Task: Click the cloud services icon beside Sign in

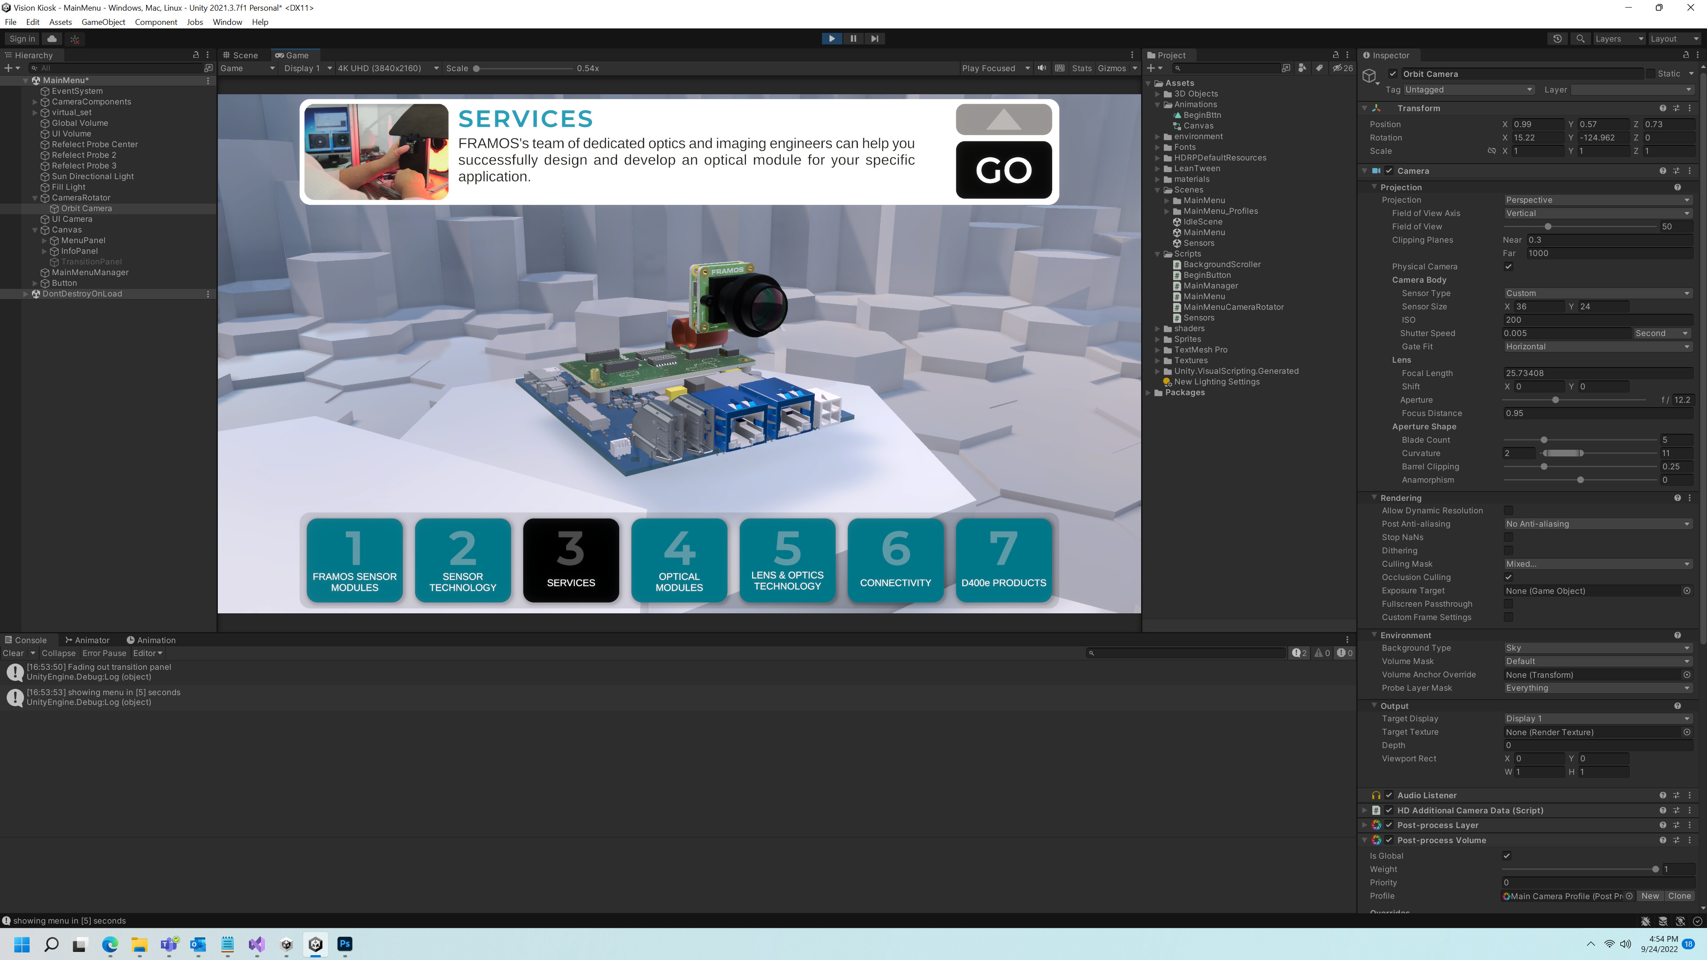Action: tap(52, 38)
